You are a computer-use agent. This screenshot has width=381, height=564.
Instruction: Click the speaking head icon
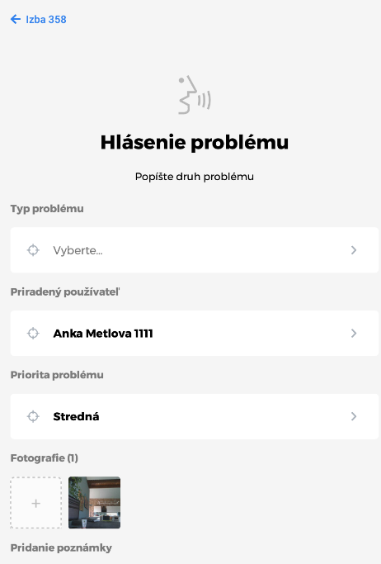(195, 95)
